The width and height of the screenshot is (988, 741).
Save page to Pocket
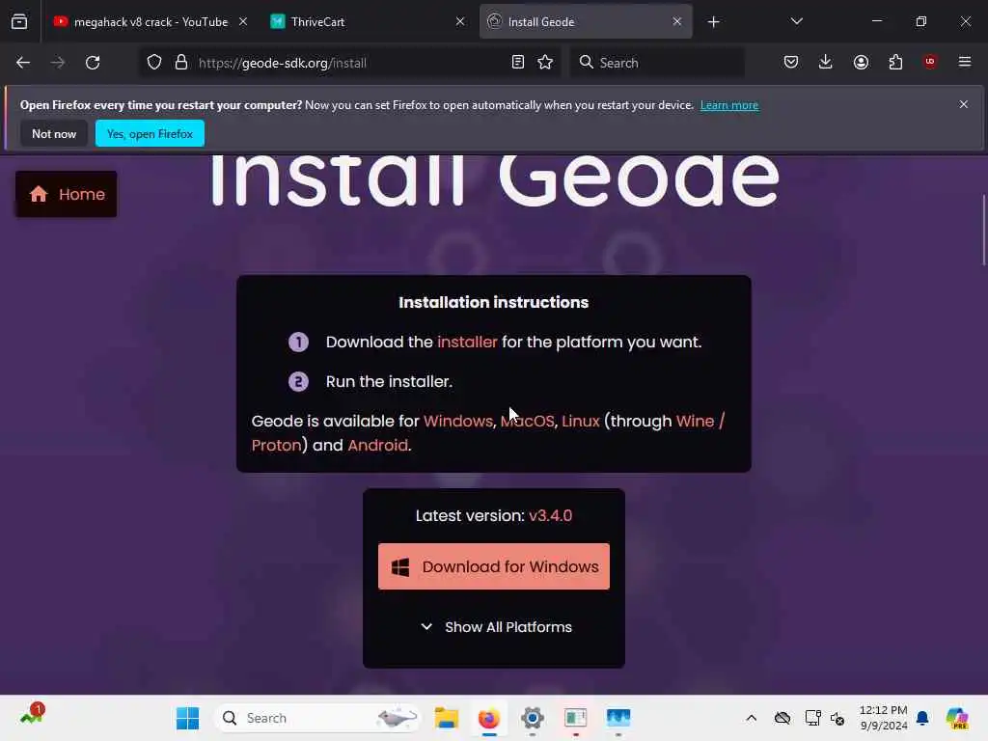point(791,63)
